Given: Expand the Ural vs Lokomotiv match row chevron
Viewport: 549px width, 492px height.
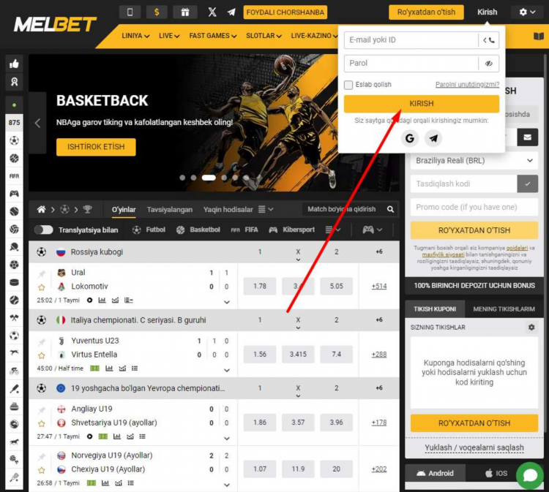Looking at the screenshot, I should tap(227, 302).
